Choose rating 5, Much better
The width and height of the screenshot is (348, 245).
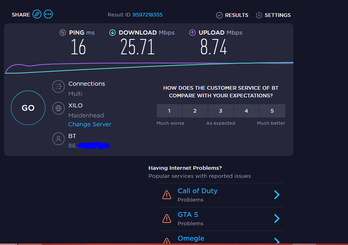(x=272, y=111)
